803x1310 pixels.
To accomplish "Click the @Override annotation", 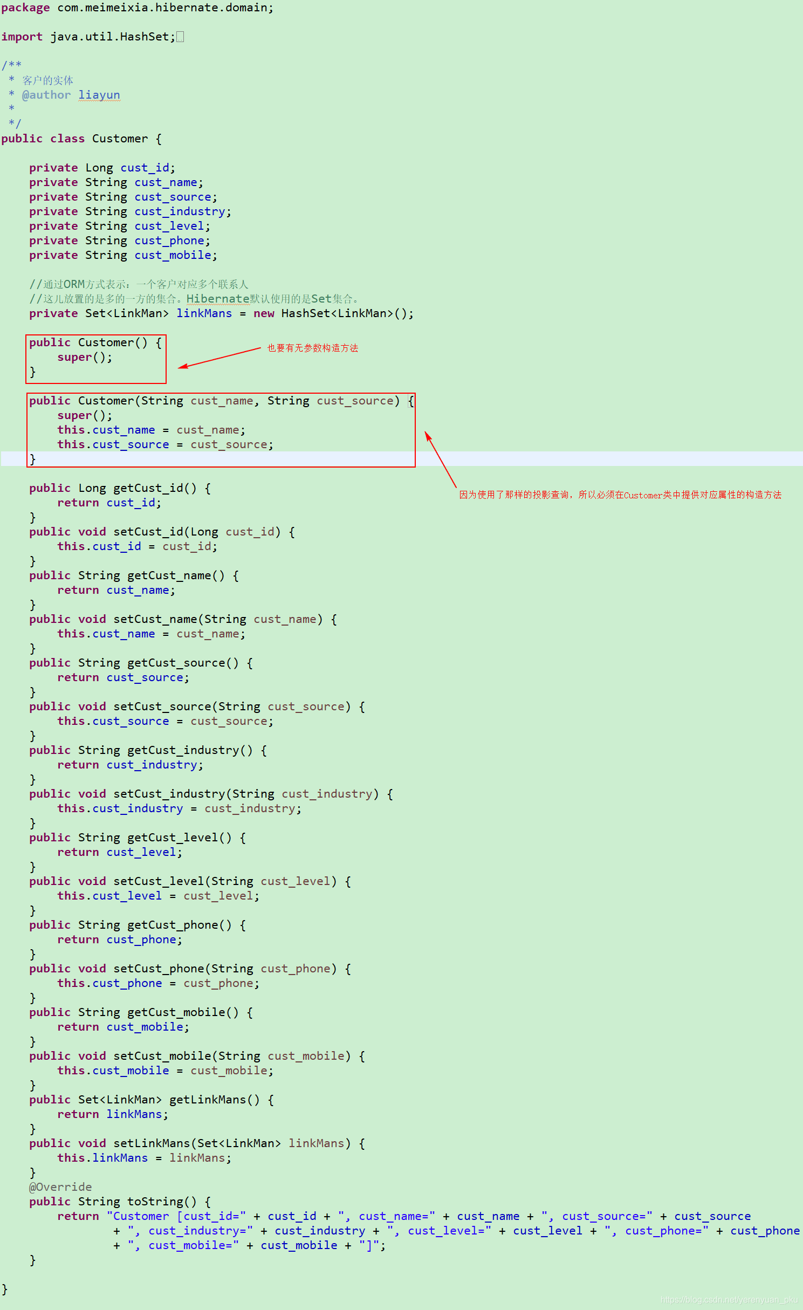I will tap(60, 1187).
